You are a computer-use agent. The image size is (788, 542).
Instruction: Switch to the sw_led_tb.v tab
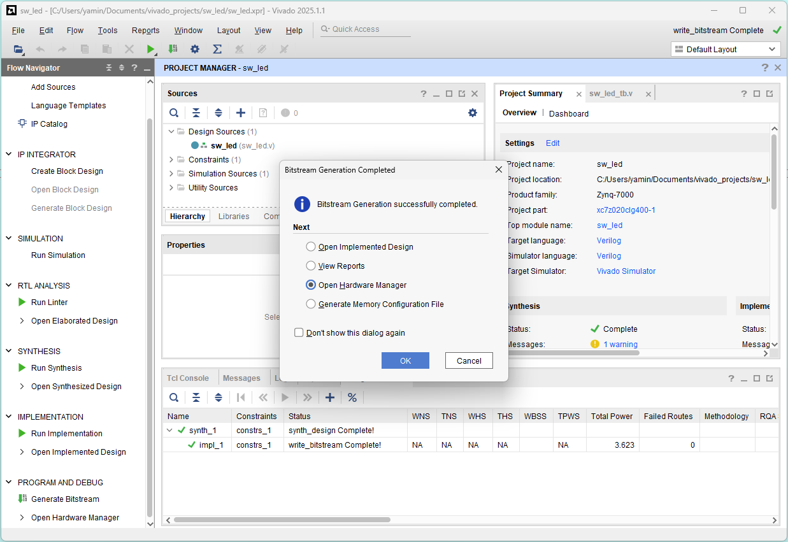point(610,94)
